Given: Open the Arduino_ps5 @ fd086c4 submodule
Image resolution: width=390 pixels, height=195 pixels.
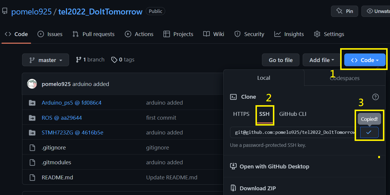Looking at the screenshot, I should point(72,103).
